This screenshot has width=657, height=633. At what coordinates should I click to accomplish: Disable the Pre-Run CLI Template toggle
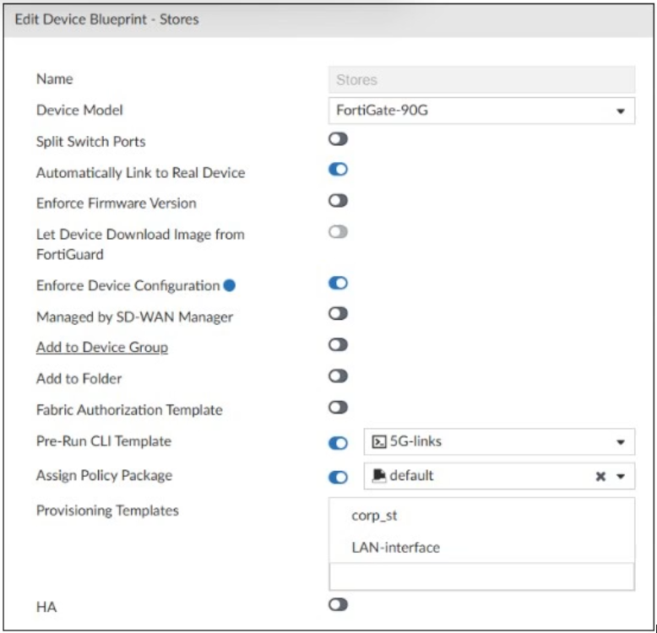pyautogui.click(x=338, y=442)
